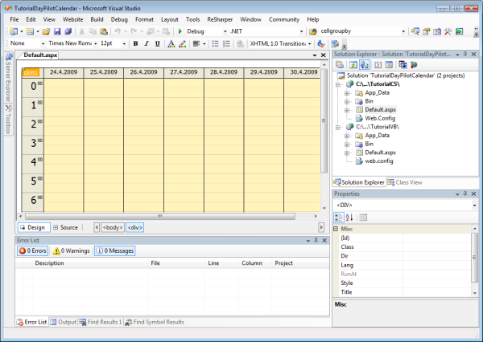Click the Foreground Color letter A icon

point(171,43)
